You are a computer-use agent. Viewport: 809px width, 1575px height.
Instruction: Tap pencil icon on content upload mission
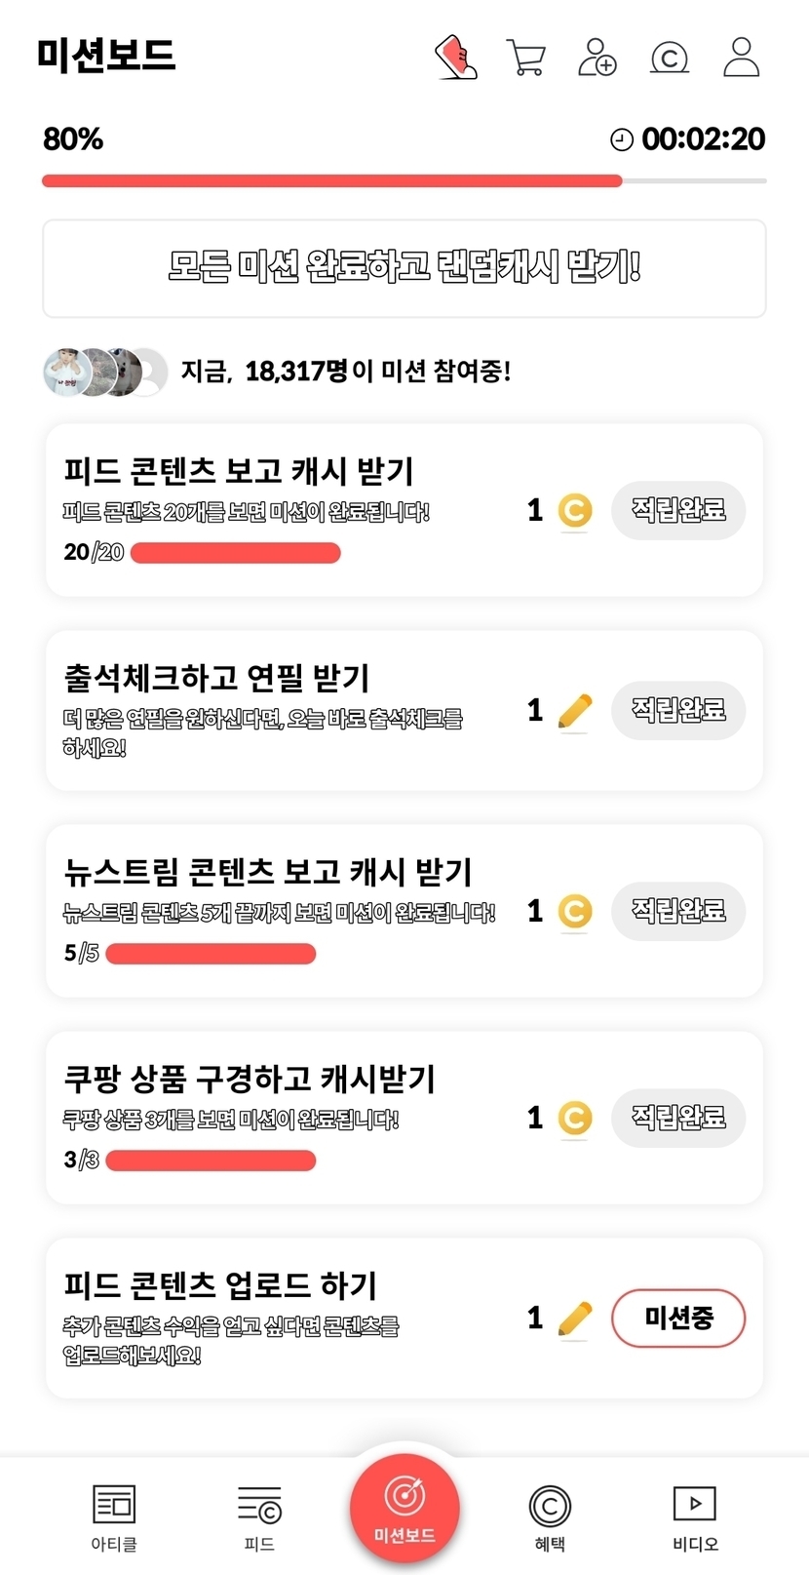pyautogui.click(x=575, y=1319)
